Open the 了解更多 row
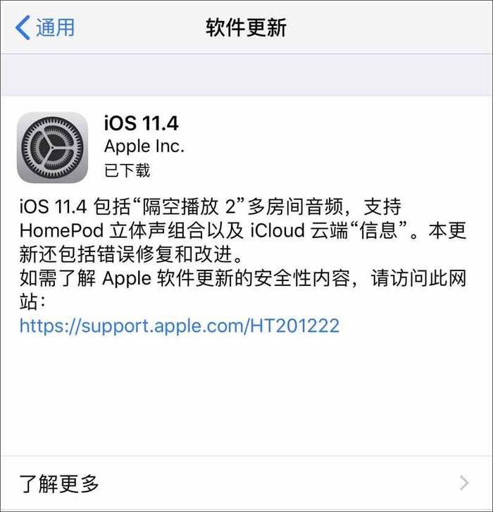 coord(246,484)
